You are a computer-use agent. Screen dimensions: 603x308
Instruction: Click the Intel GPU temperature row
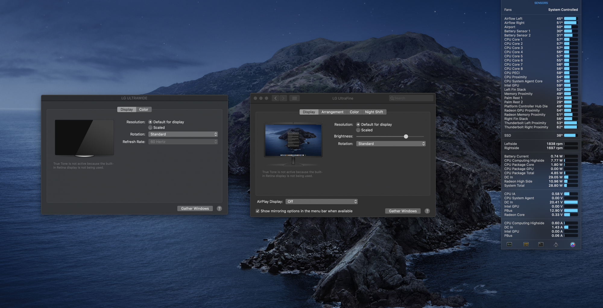pos(541,85)
